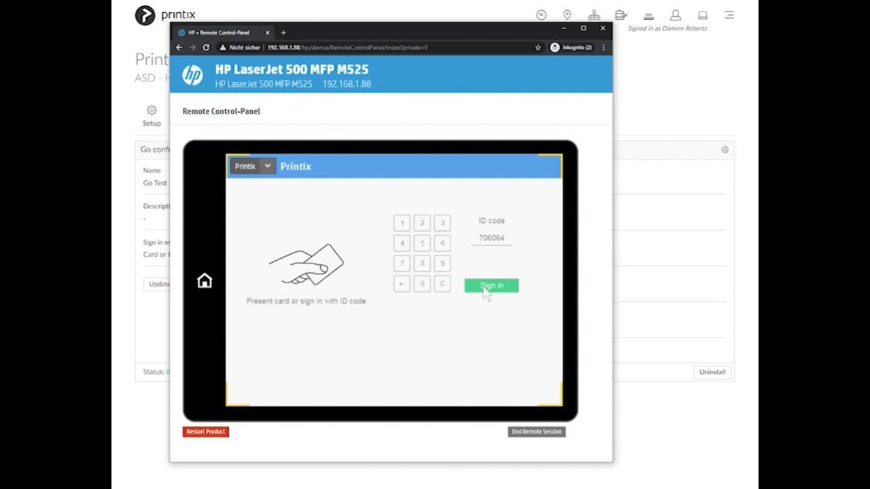Tap keypad digit 5
The image size is (870, 489).
(422, 243)
